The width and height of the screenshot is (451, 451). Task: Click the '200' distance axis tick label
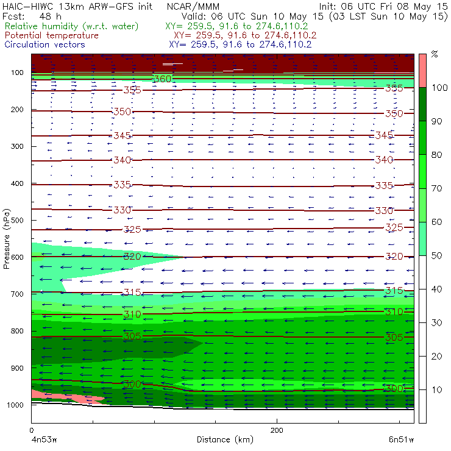pyautogui.click(x=277, y=430)
